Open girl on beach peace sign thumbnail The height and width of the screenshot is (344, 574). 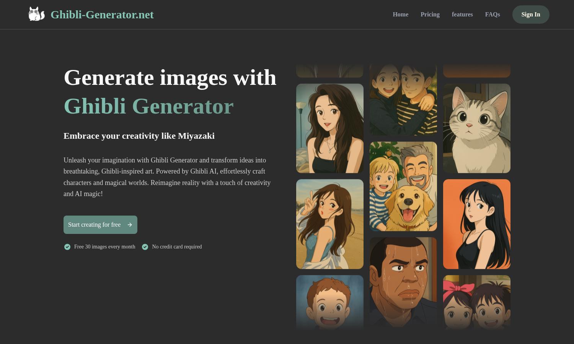(x=330, y=224)
